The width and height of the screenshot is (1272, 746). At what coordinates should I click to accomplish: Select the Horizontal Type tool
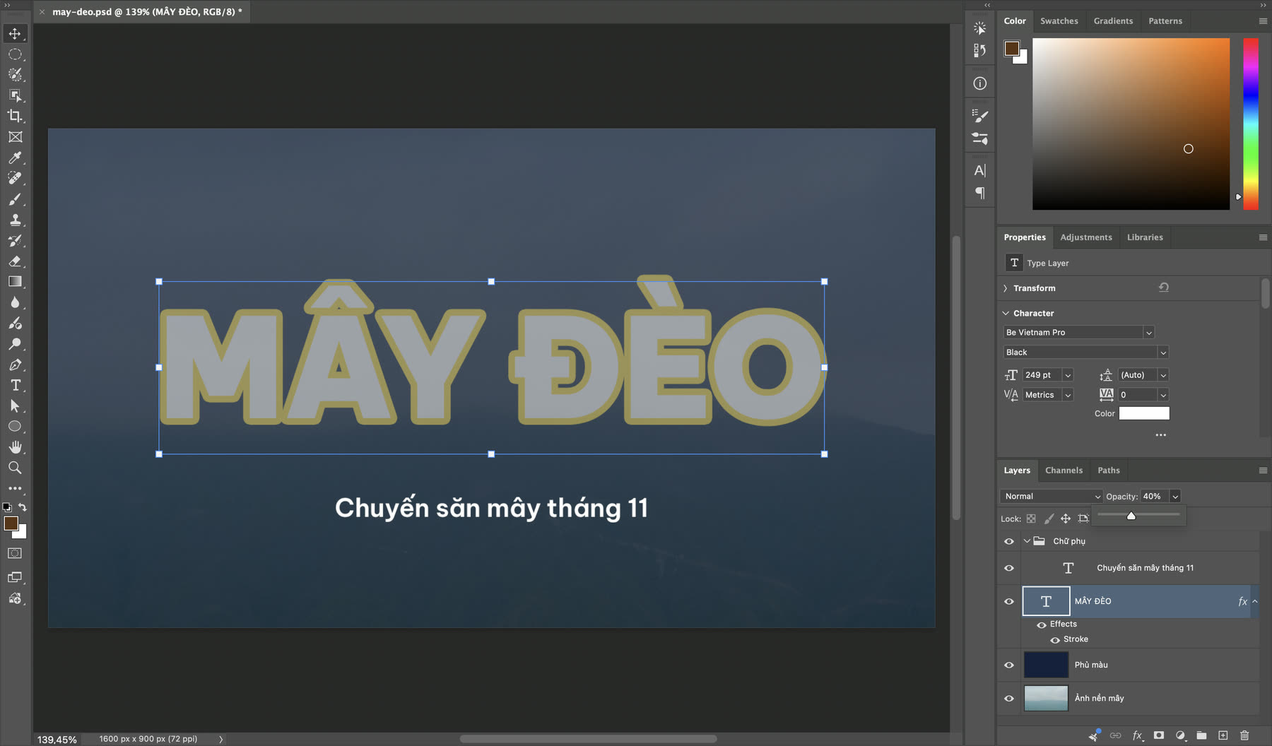pyautogui.click(x=15, y=385)
